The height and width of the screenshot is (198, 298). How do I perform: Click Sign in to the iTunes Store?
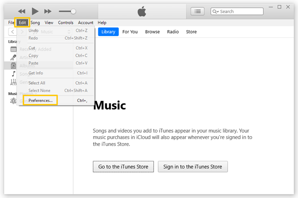pyautogui.click(x=193, y=166)
